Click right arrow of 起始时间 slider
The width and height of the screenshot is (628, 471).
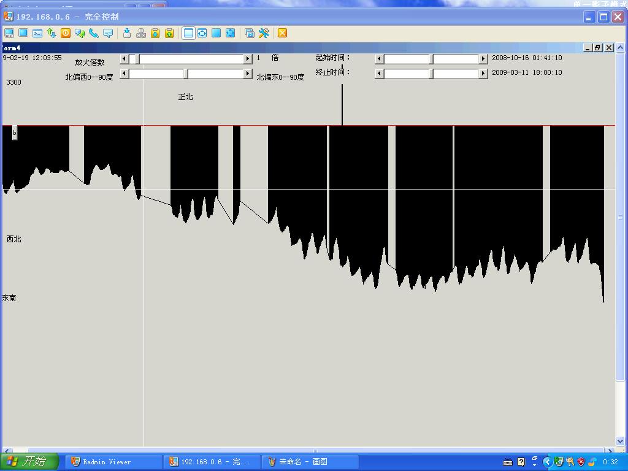click(x=483, y=59)
